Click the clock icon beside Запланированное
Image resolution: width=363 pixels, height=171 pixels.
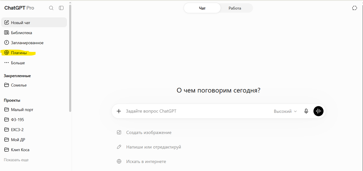(x=7, y=43)
